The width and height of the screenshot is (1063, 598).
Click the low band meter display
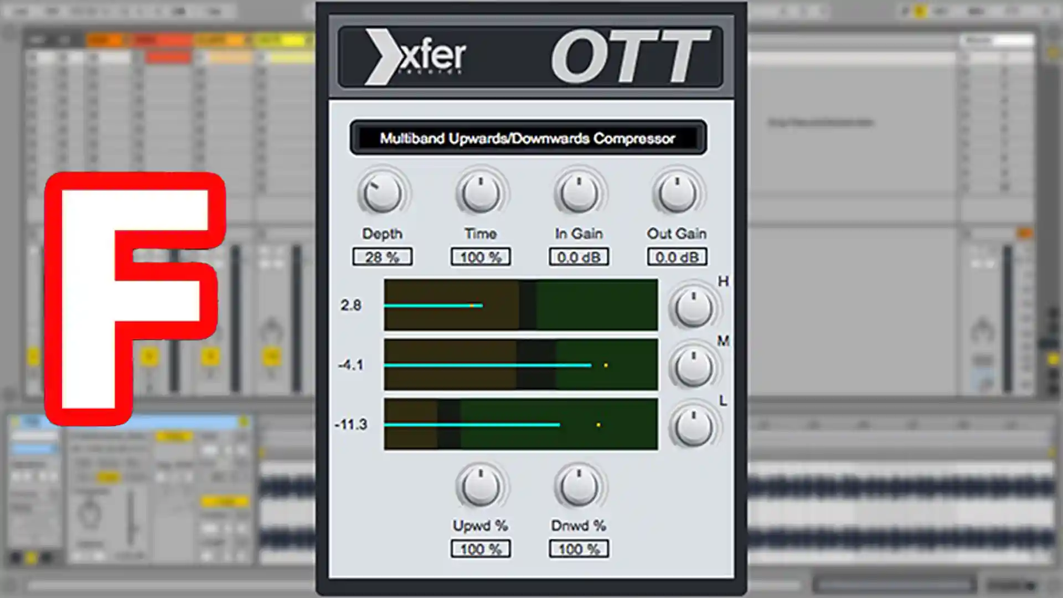pyautogui.click(x=521, y=424)
